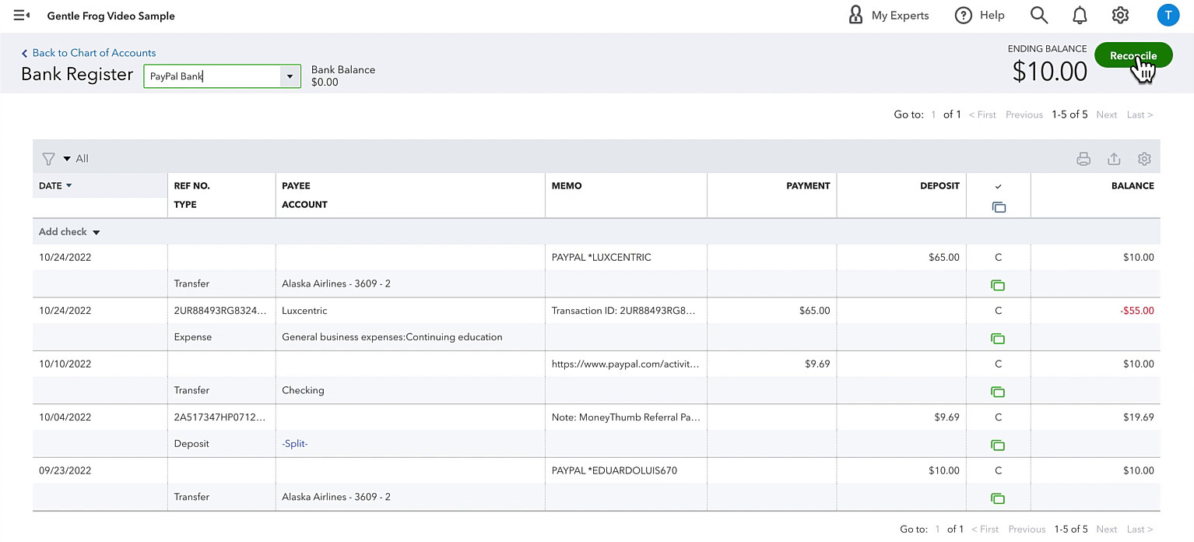Viewport: 1194px width, 542px height.
Task: Open attachment icon for LUXCENTRIC transfer row
Action: (998, 285)
